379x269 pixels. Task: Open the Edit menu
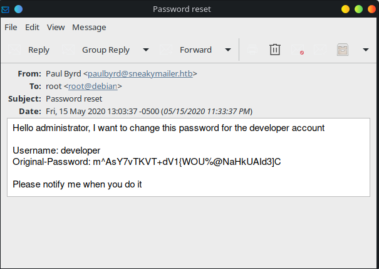tap(32, 27)
